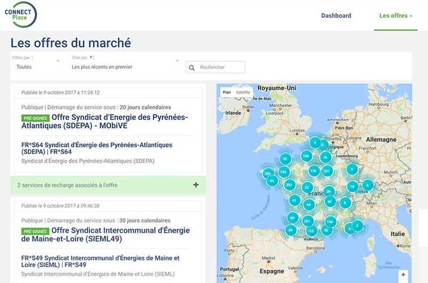Click the map cluster labeled 104

(306, 156)
